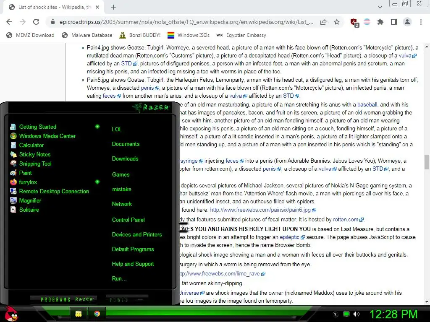Image resolution: width=430 pixels, height=322 pixels.
Task: Expand furryfox jump list dot
Action: coord(97,182)
